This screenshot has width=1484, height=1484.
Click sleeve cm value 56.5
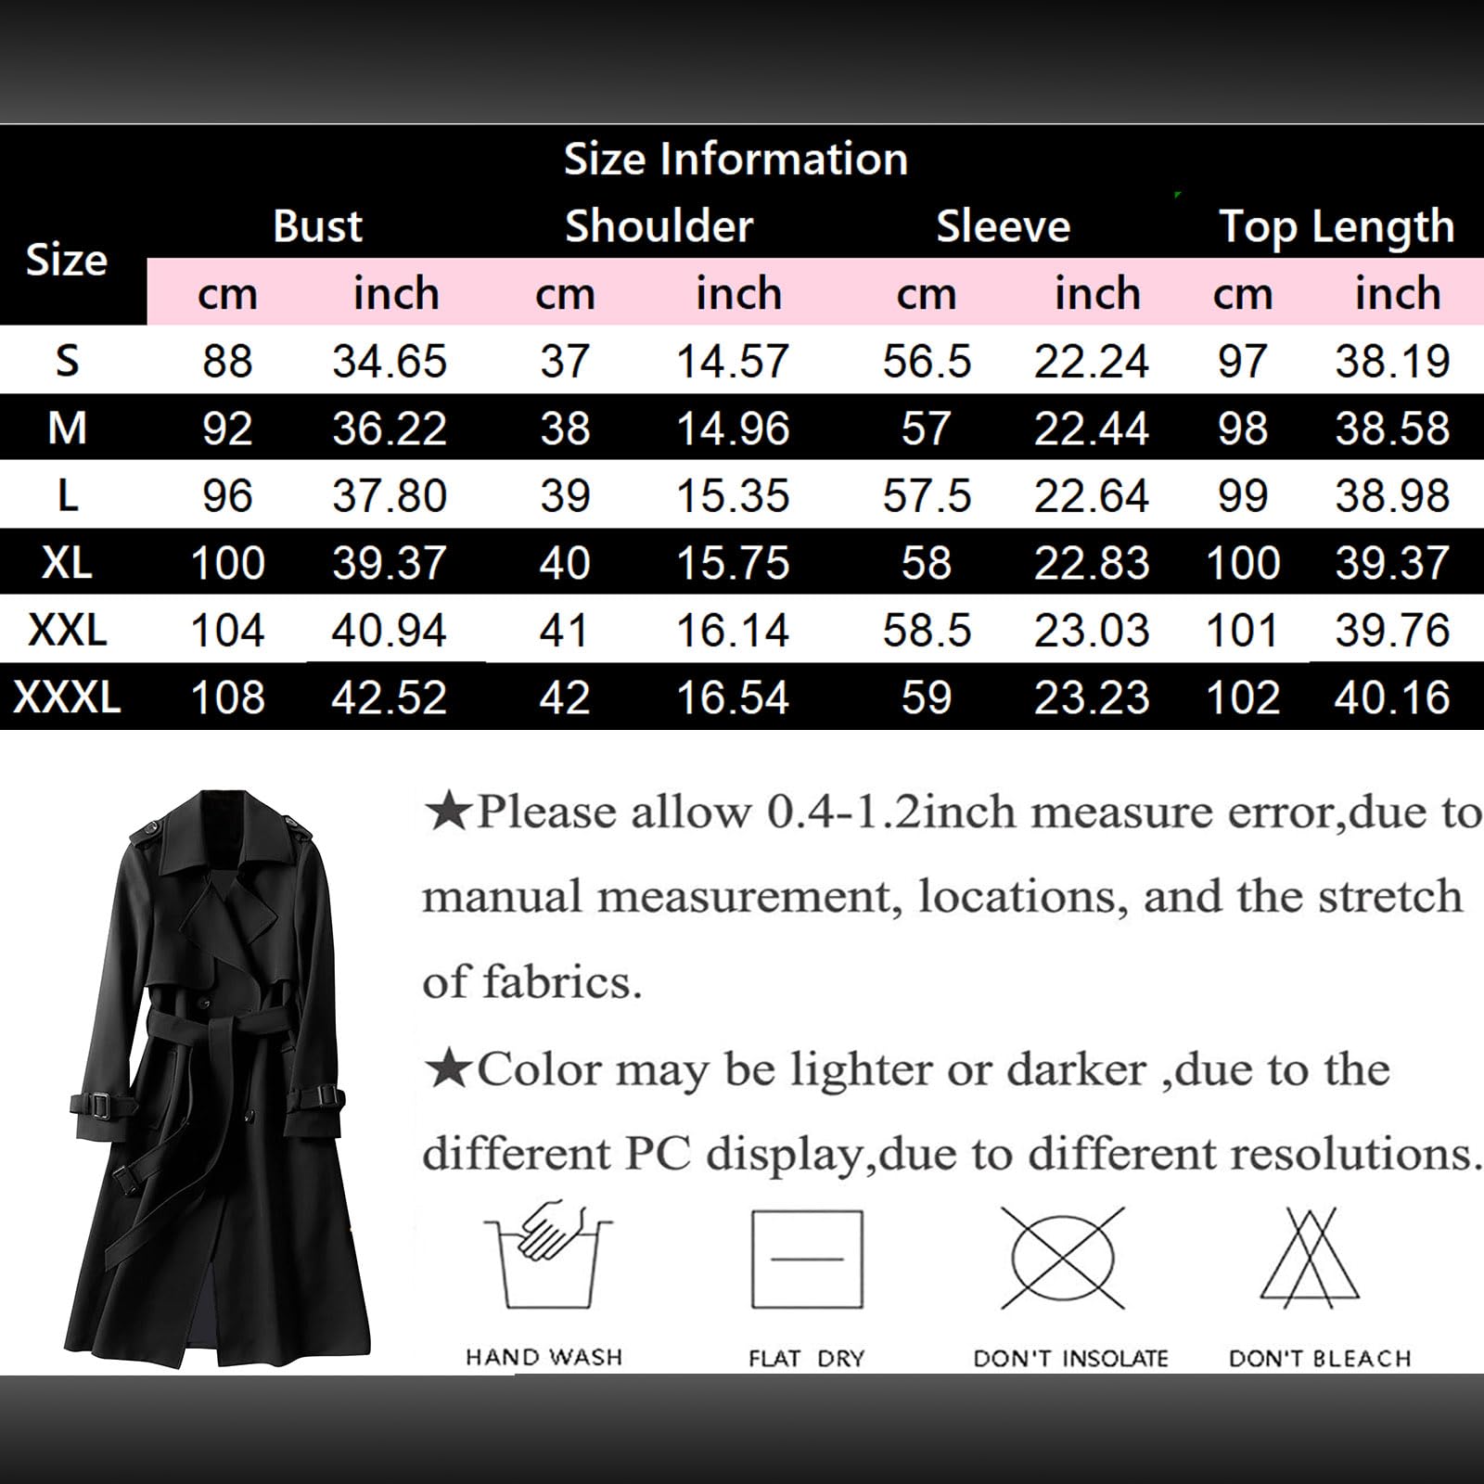coord(927,361)
